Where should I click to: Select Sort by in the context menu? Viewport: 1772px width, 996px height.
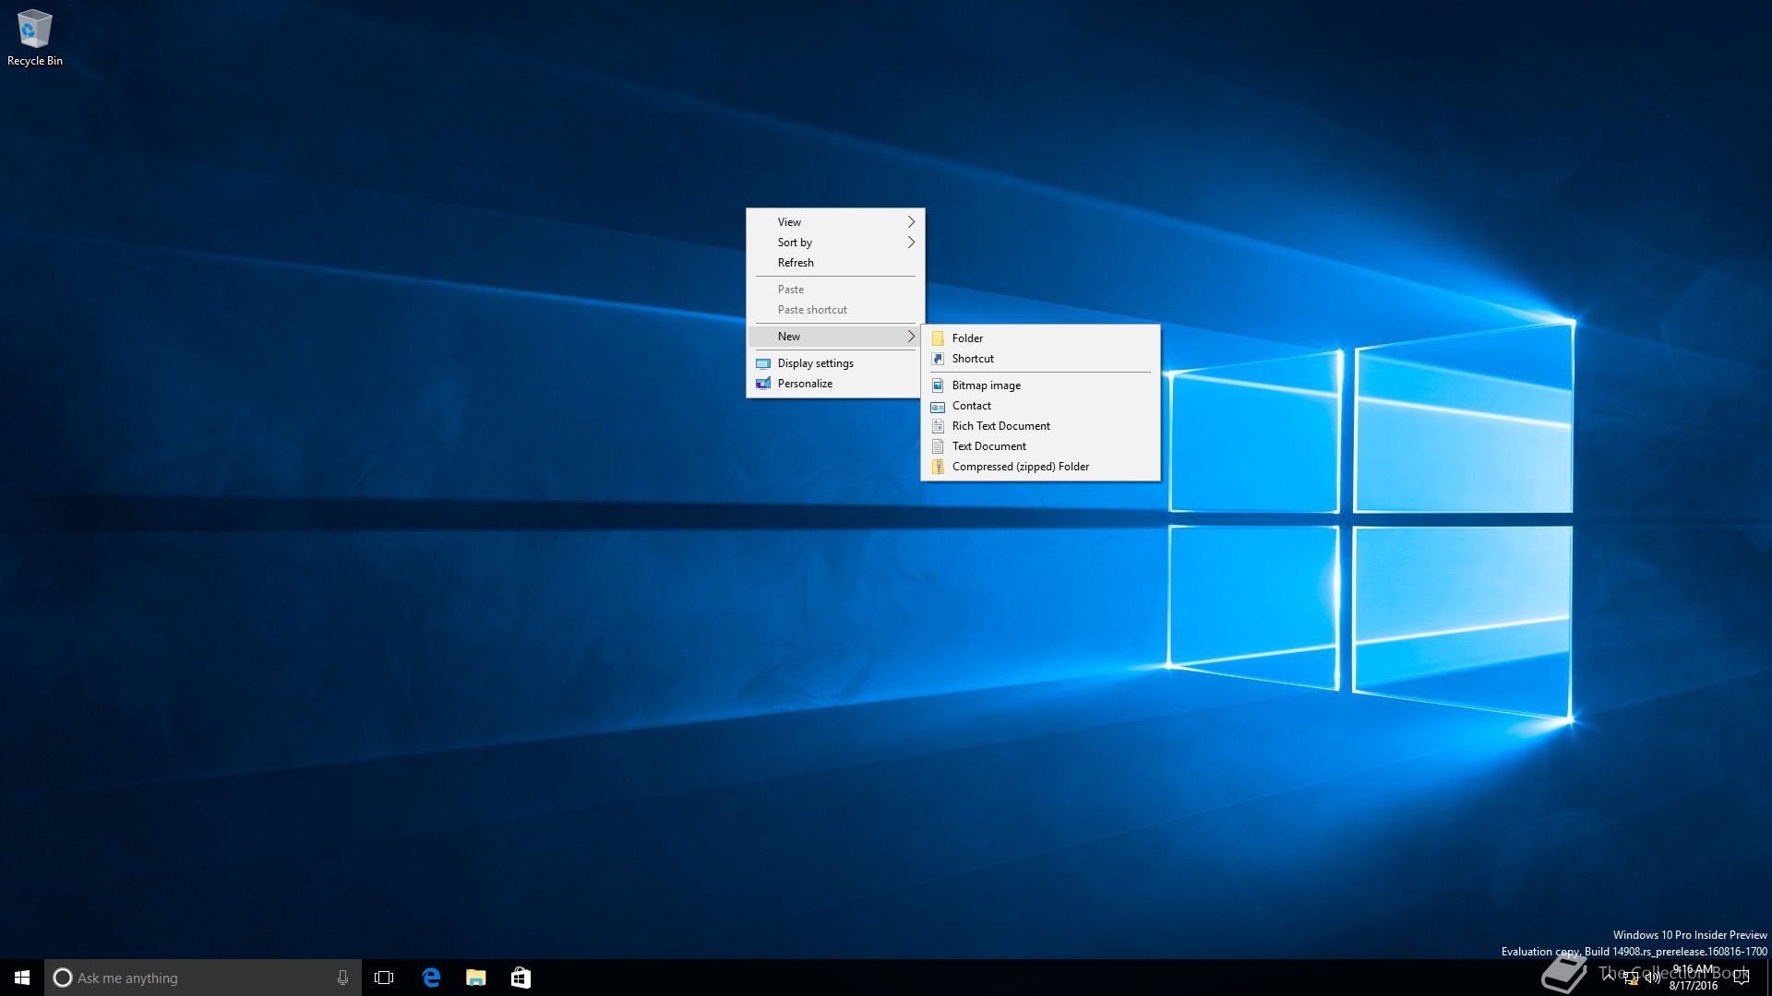(x=835, y=243)
